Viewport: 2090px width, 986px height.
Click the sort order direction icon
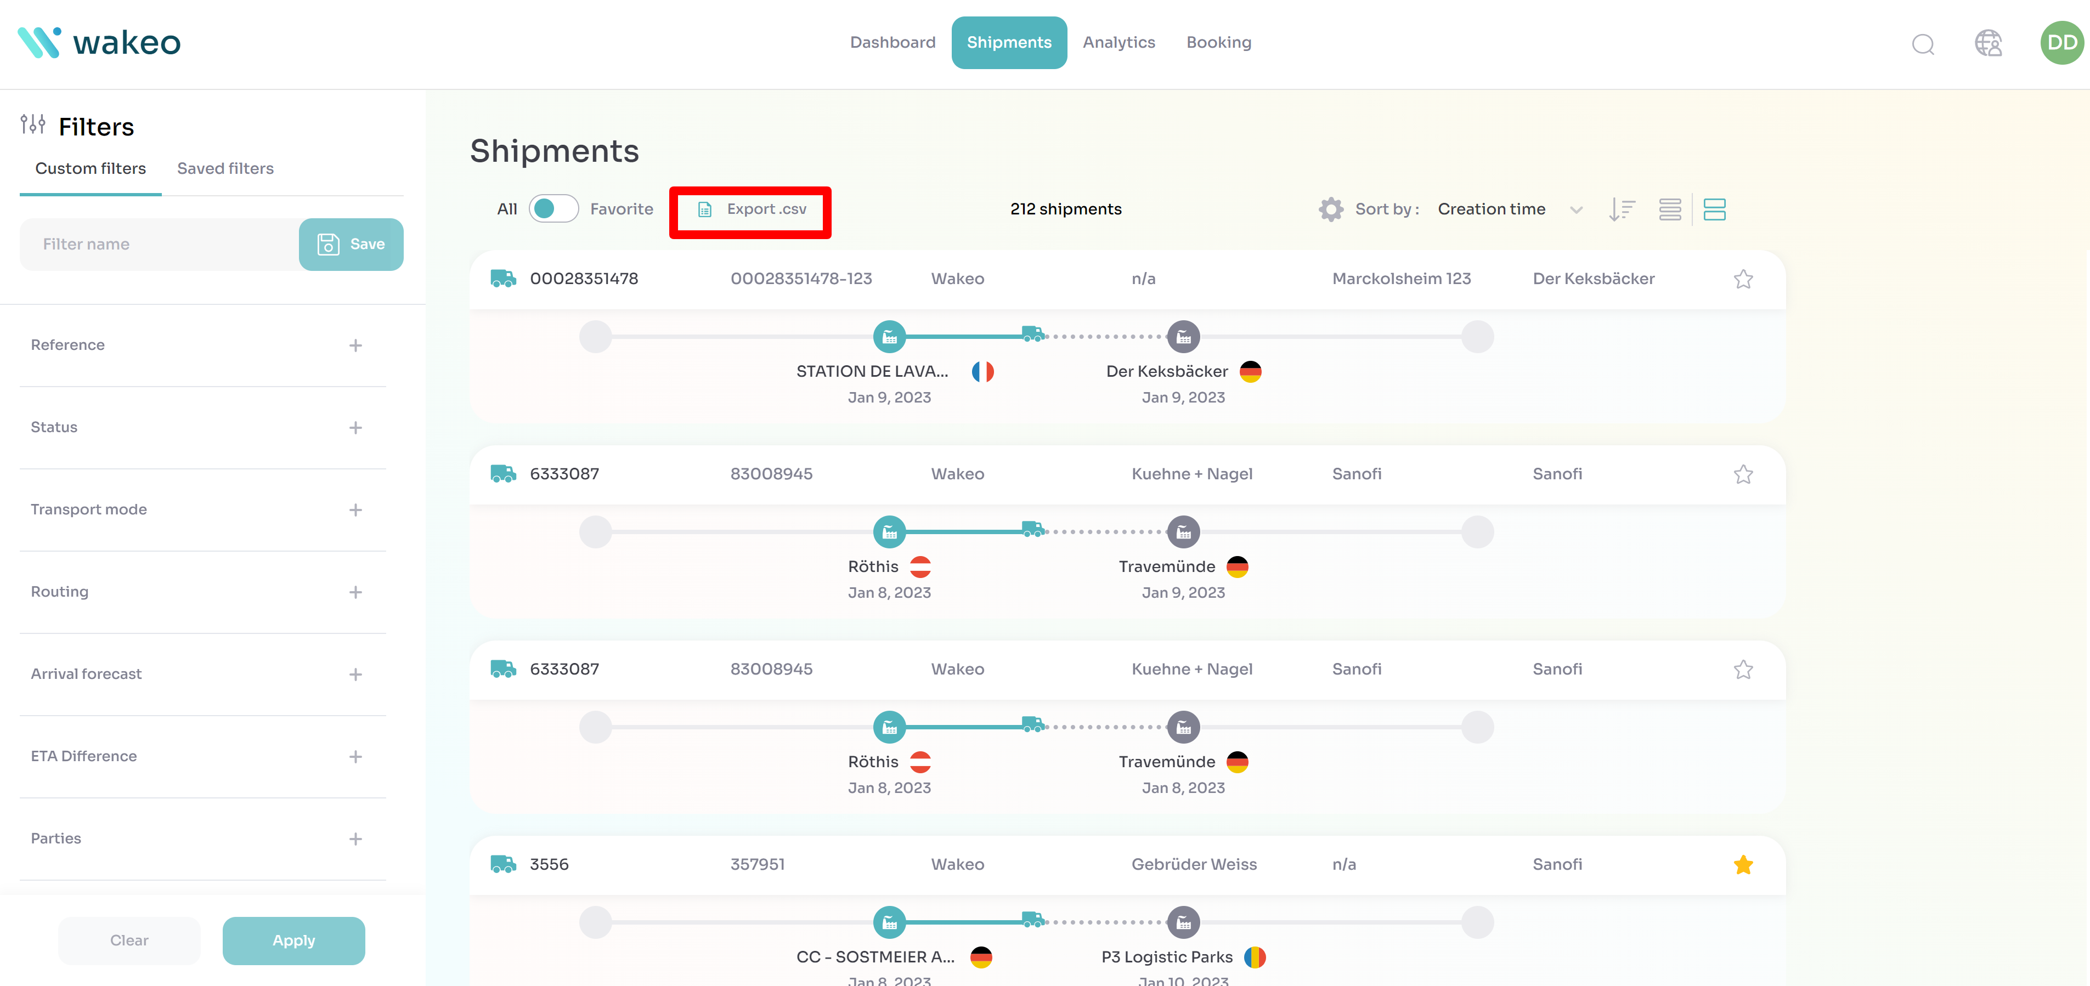[x=1621, y=209]
